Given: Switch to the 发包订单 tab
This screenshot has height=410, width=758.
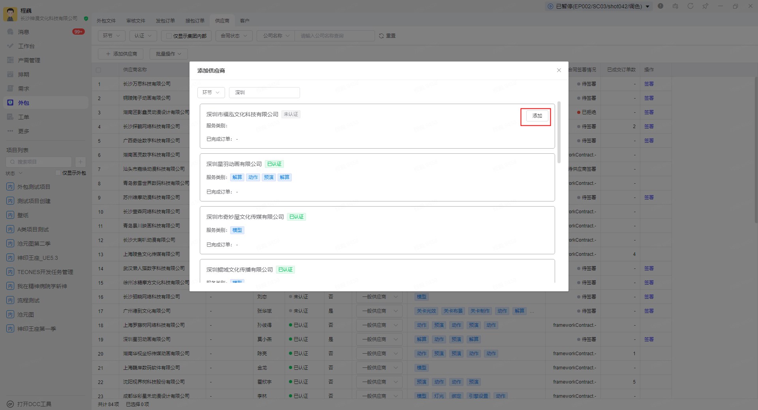Looking at the screenshot, I should pos(165,21).
